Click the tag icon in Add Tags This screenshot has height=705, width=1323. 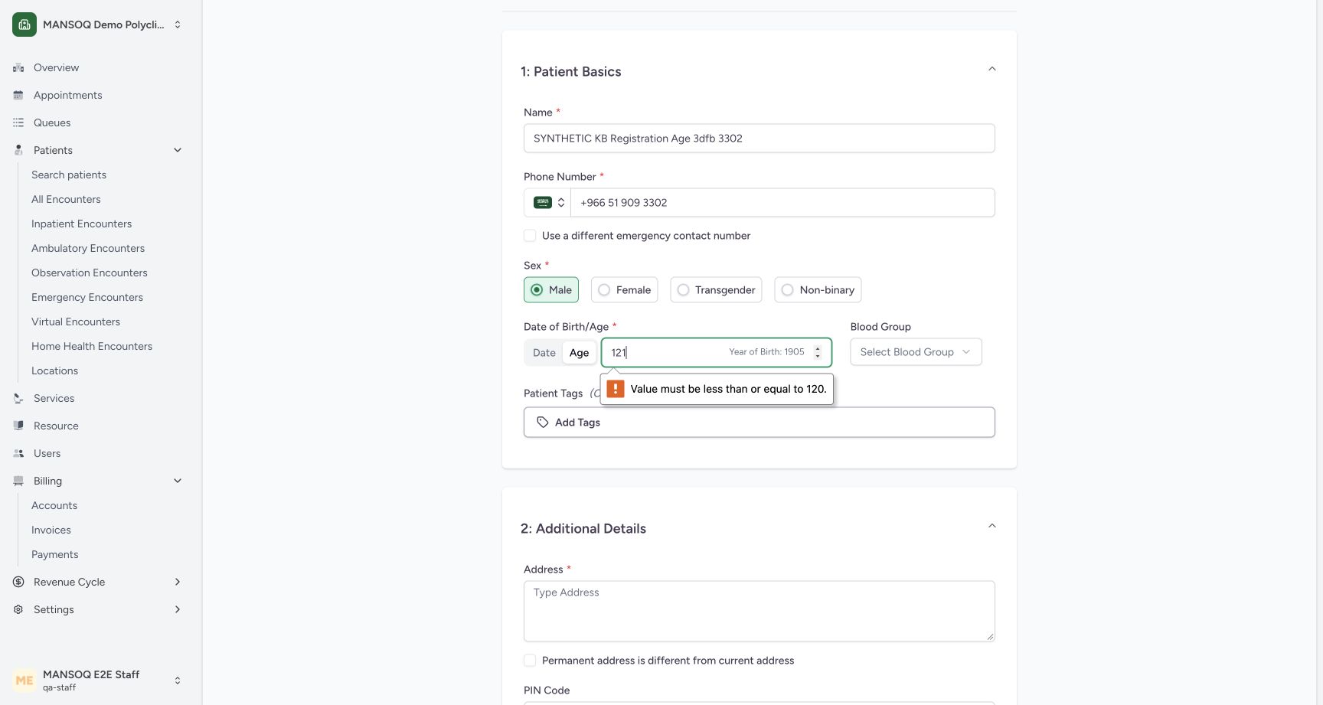tap(543, 423)
